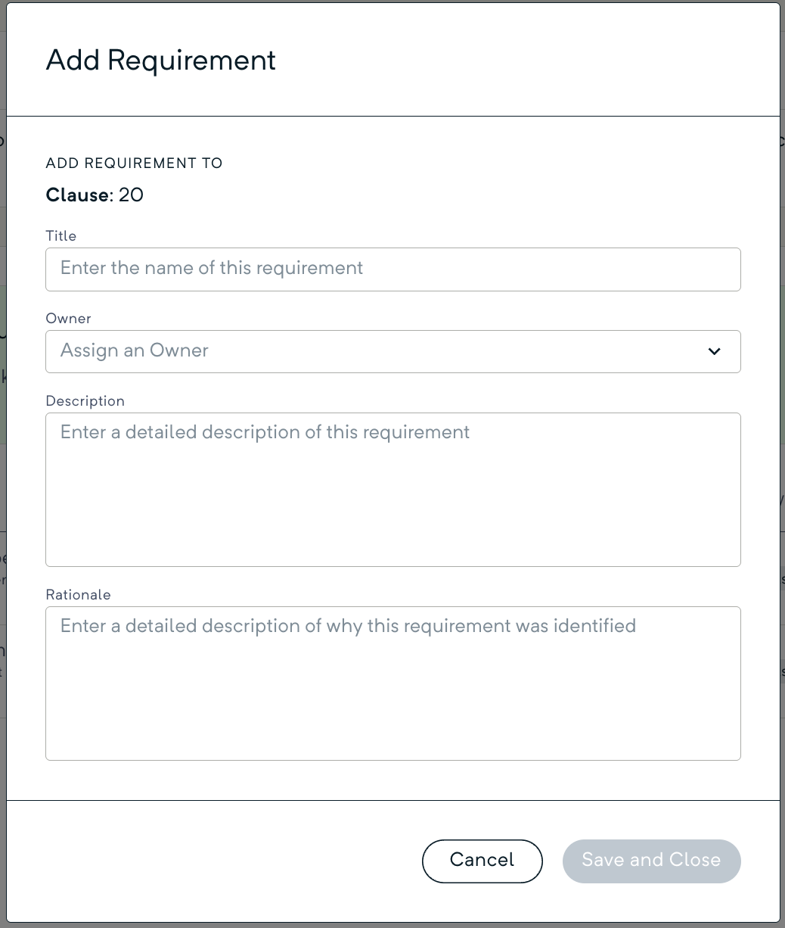Screen dimensions: 785x928
Task: Click the 'why this requirement was identified' placeholder
Action: (x=348, y=626)
